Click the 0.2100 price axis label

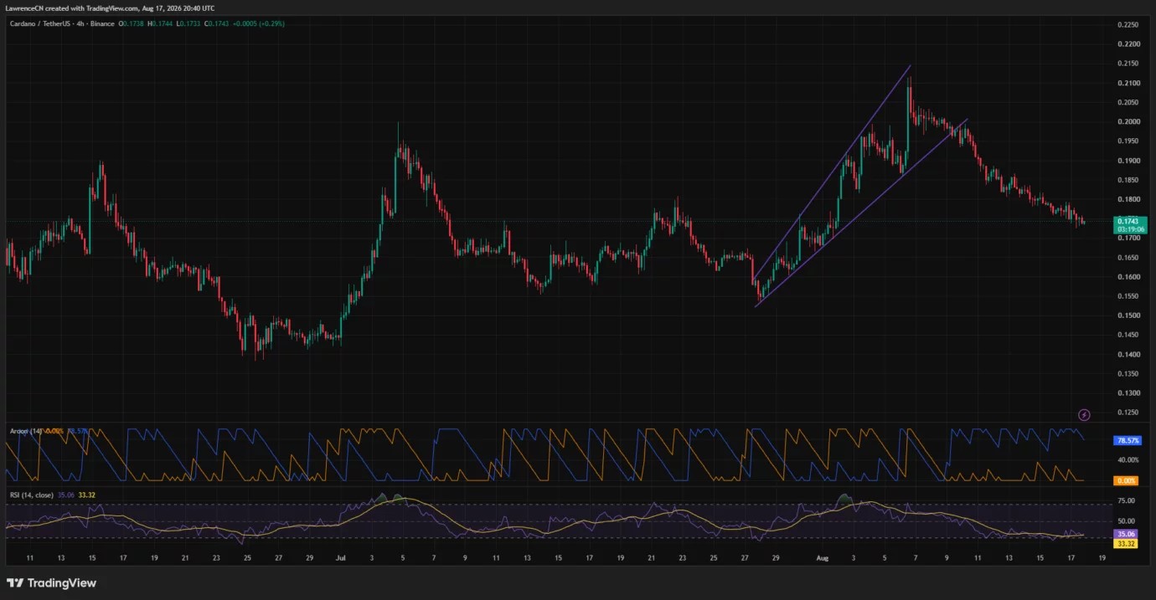[x=1128, y=83]
